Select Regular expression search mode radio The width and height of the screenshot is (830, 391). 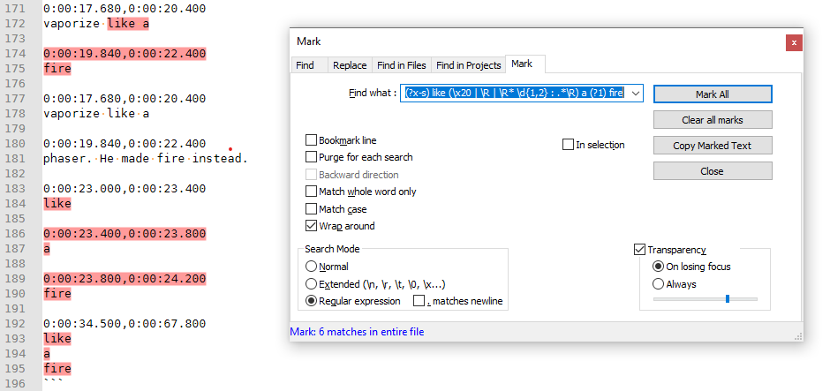[x=312, y=301]
